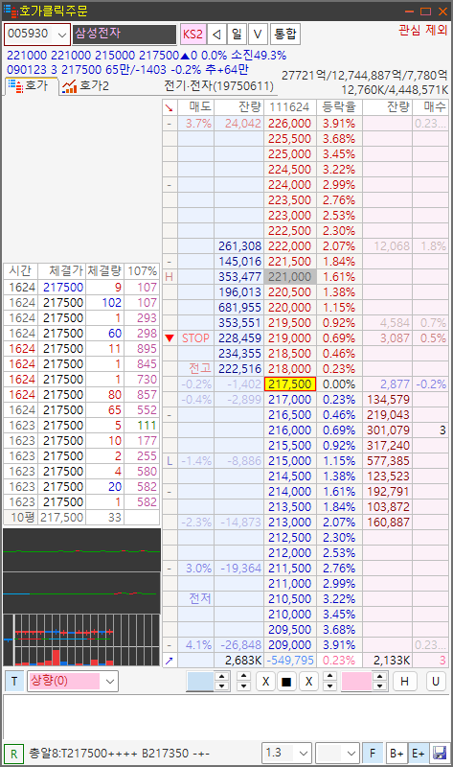Click the blue quantity field stepper arrows

tap(221, 681)
